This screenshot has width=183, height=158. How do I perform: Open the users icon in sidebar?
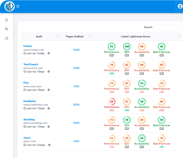click(7, 29)
